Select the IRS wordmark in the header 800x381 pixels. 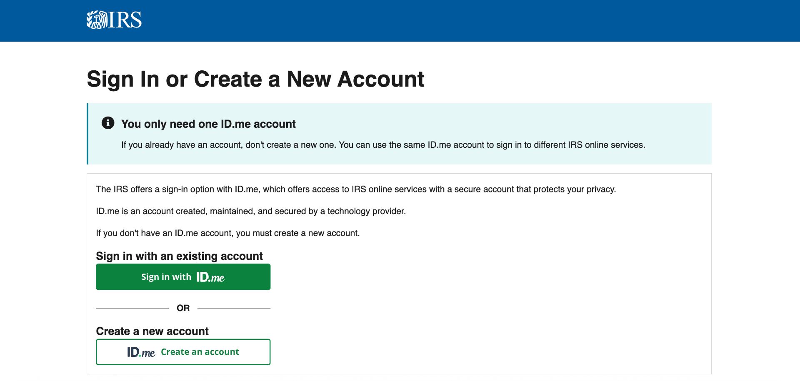pyautogui.click(x=125, y=20)
